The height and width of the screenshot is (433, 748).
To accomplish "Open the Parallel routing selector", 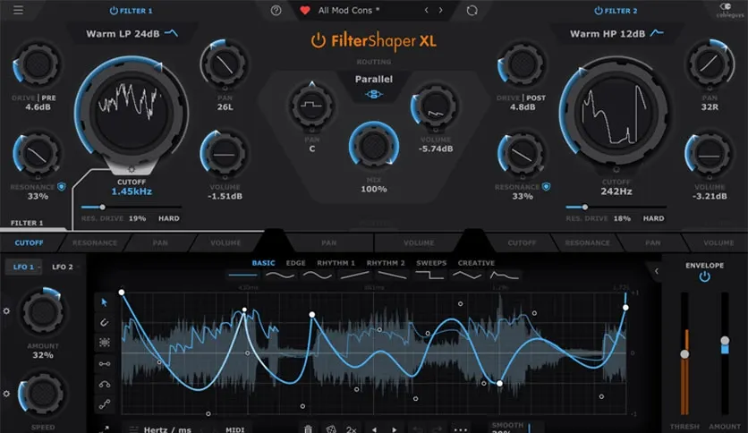I will (373, 79).
